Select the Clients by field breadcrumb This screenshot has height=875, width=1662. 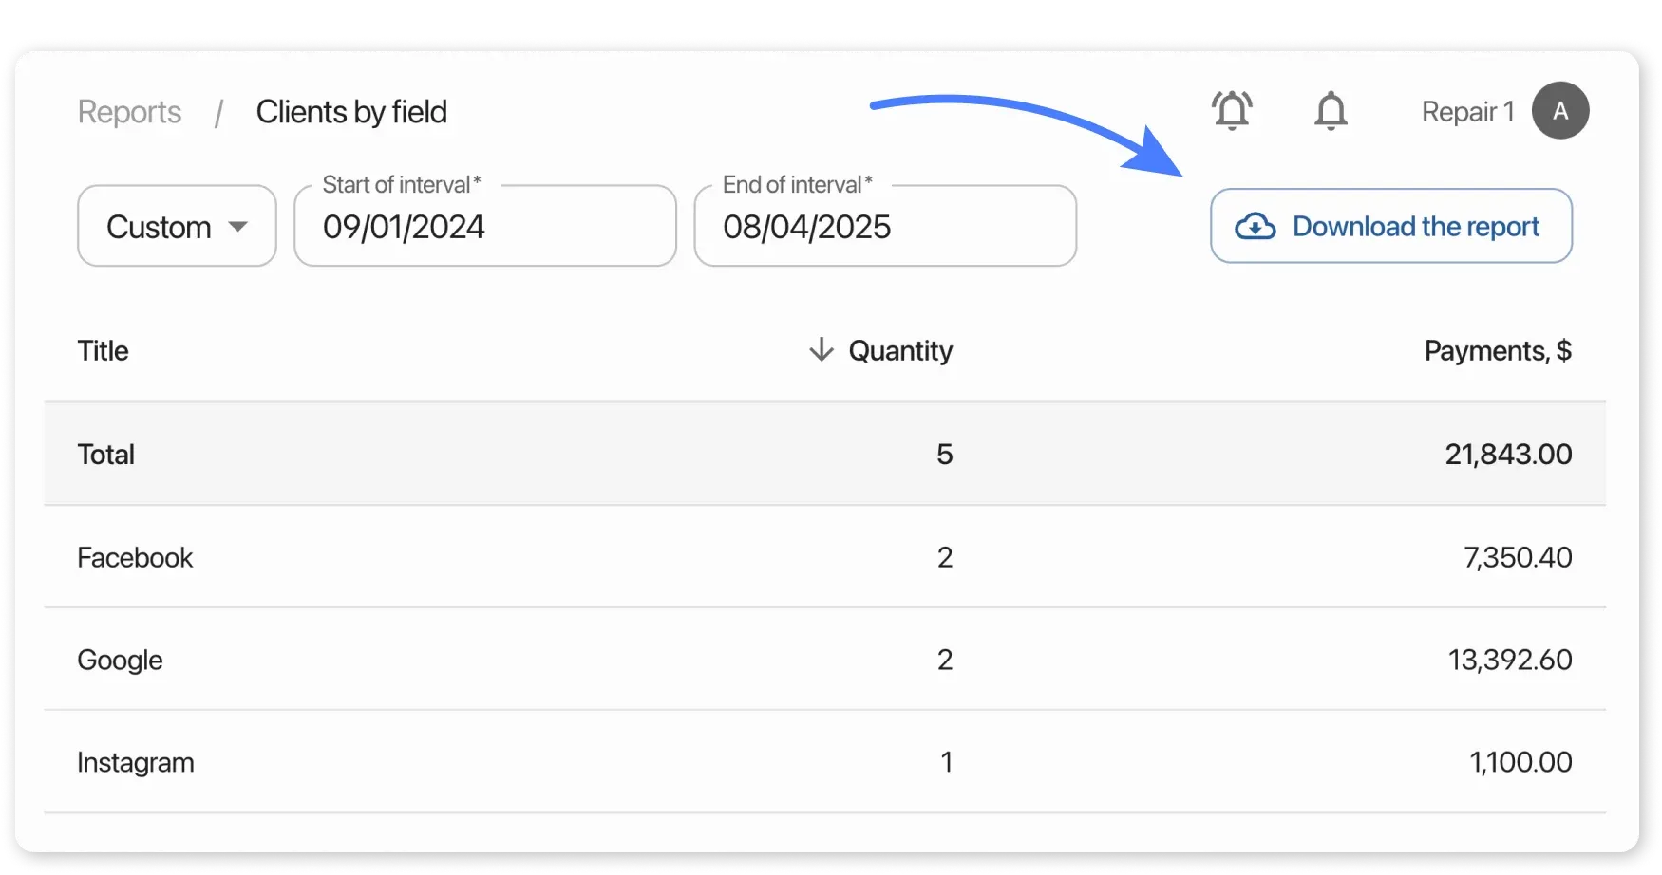coord(350,111)
